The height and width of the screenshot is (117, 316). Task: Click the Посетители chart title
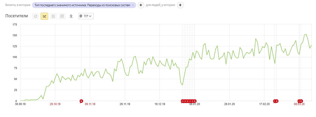tap(17, 16)
